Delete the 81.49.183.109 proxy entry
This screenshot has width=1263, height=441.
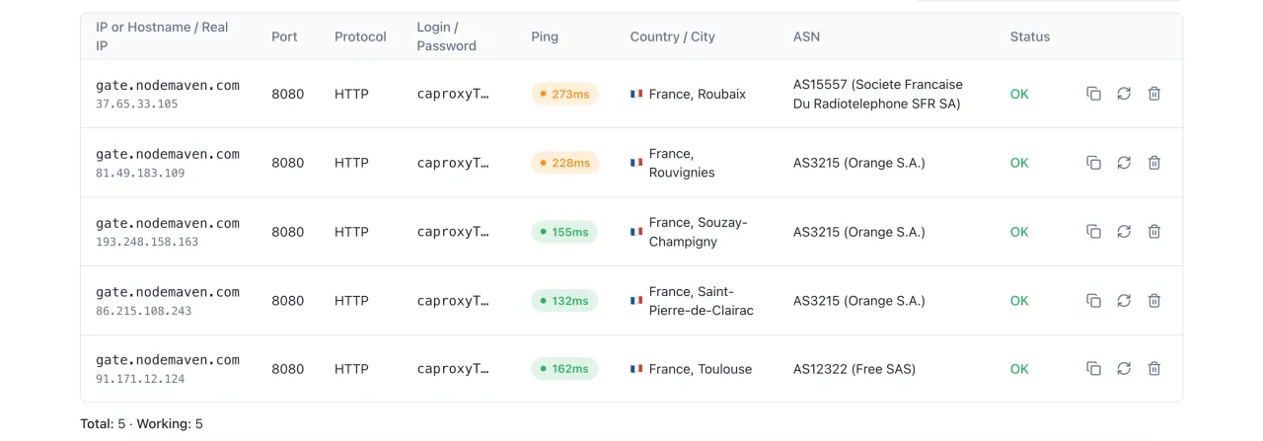(x=1154, y=163)
